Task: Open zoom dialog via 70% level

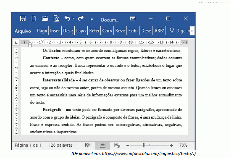Action: pyautogui.click(x=183, y=145)
